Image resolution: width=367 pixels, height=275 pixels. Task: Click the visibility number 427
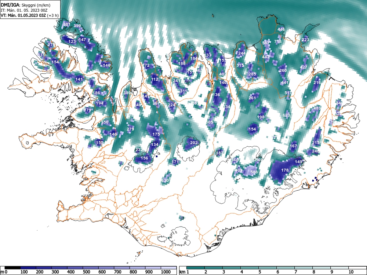pyautogui.click(x=304, y=67)
